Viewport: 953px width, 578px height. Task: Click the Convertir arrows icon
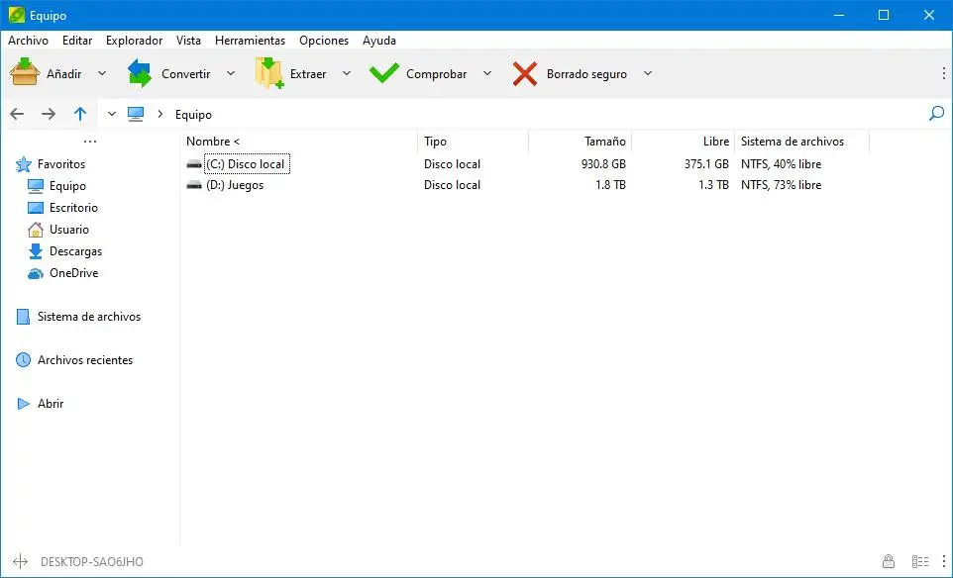tap(140, 73)
